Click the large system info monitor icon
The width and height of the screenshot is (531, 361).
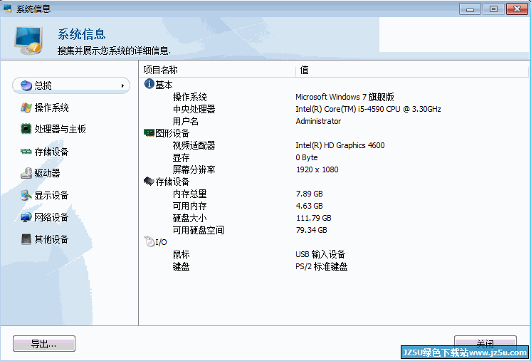pos(28,41)
